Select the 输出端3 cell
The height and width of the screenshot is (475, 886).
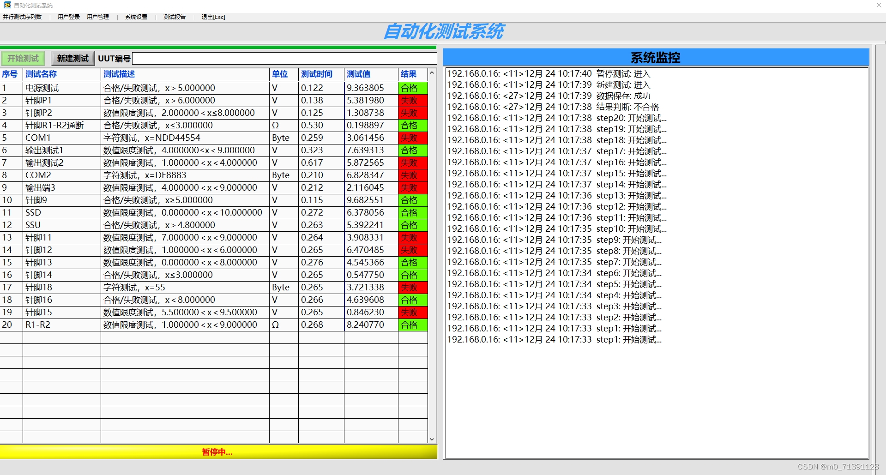point(62,188)
